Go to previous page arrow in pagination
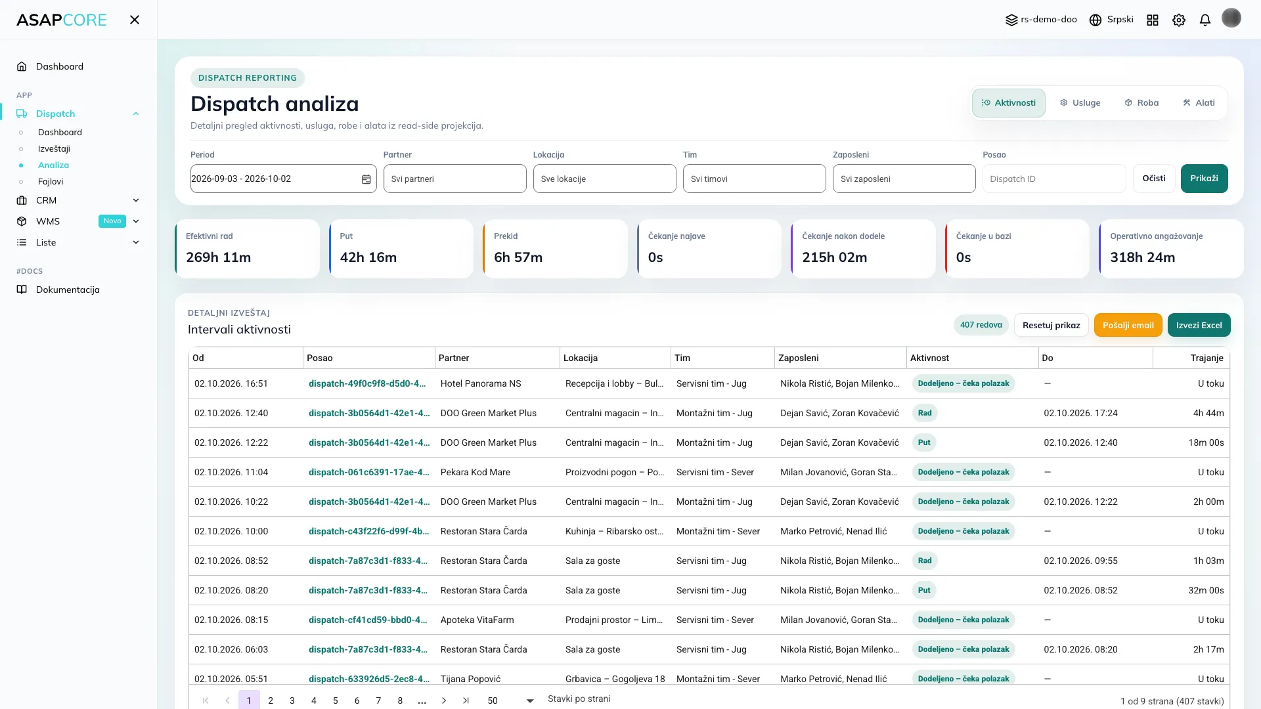The width and height of the screenshot is (1261, 709). tap(227, 700)
